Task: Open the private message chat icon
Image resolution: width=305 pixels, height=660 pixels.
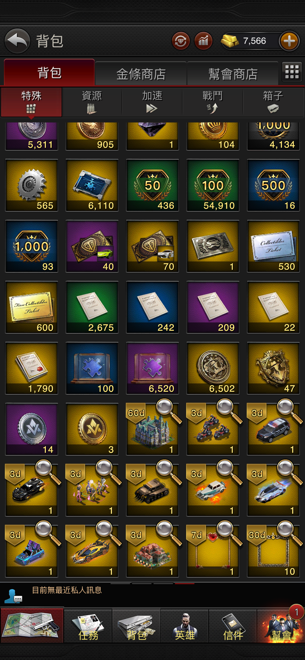Action: 13,596
